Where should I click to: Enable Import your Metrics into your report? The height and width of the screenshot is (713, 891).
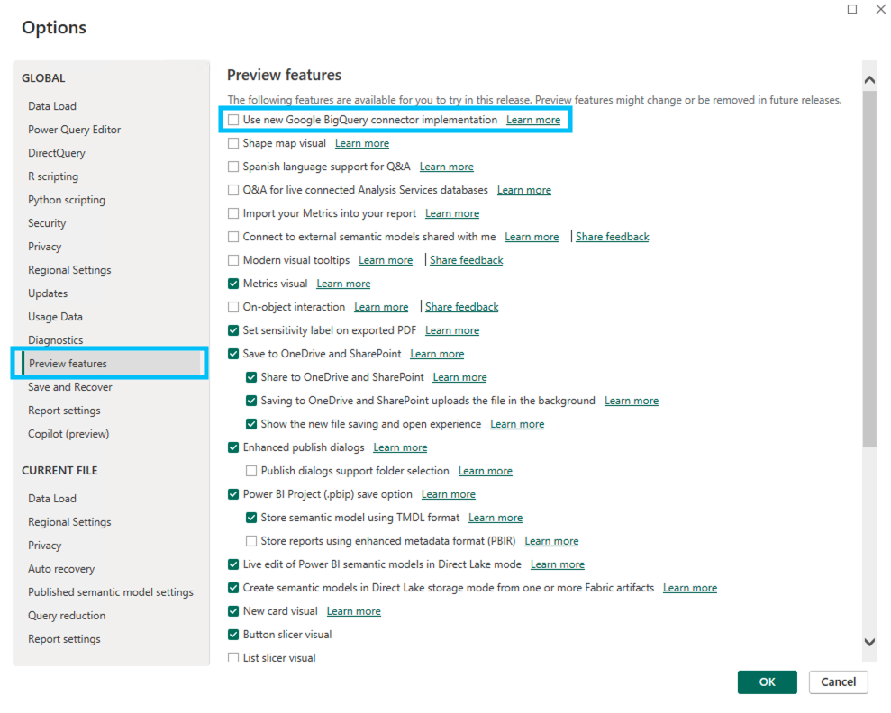click(x=233, y=213)
